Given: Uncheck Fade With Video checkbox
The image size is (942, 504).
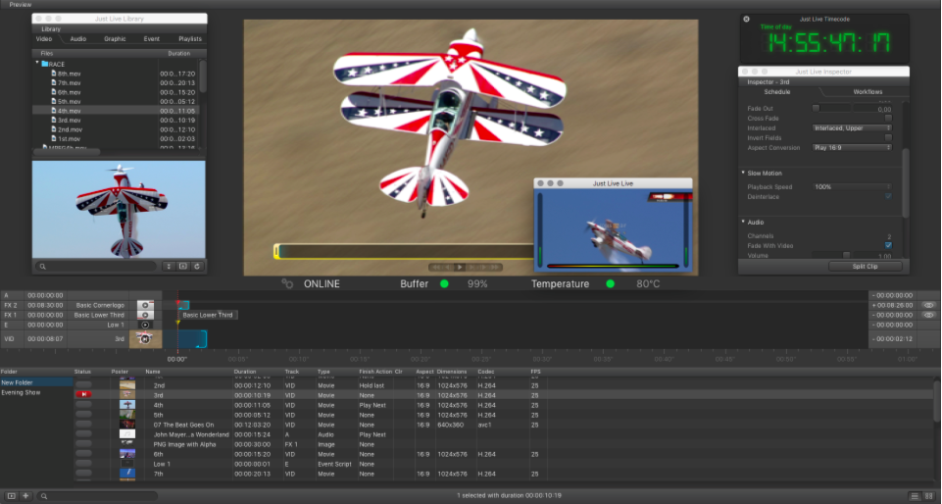Looking at the screenshot, I should [888, 246].
